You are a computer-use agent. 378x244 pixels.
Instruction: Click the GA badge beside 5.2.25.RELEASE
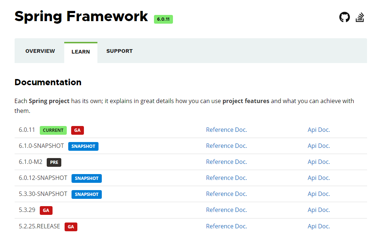tap(71, 227)
